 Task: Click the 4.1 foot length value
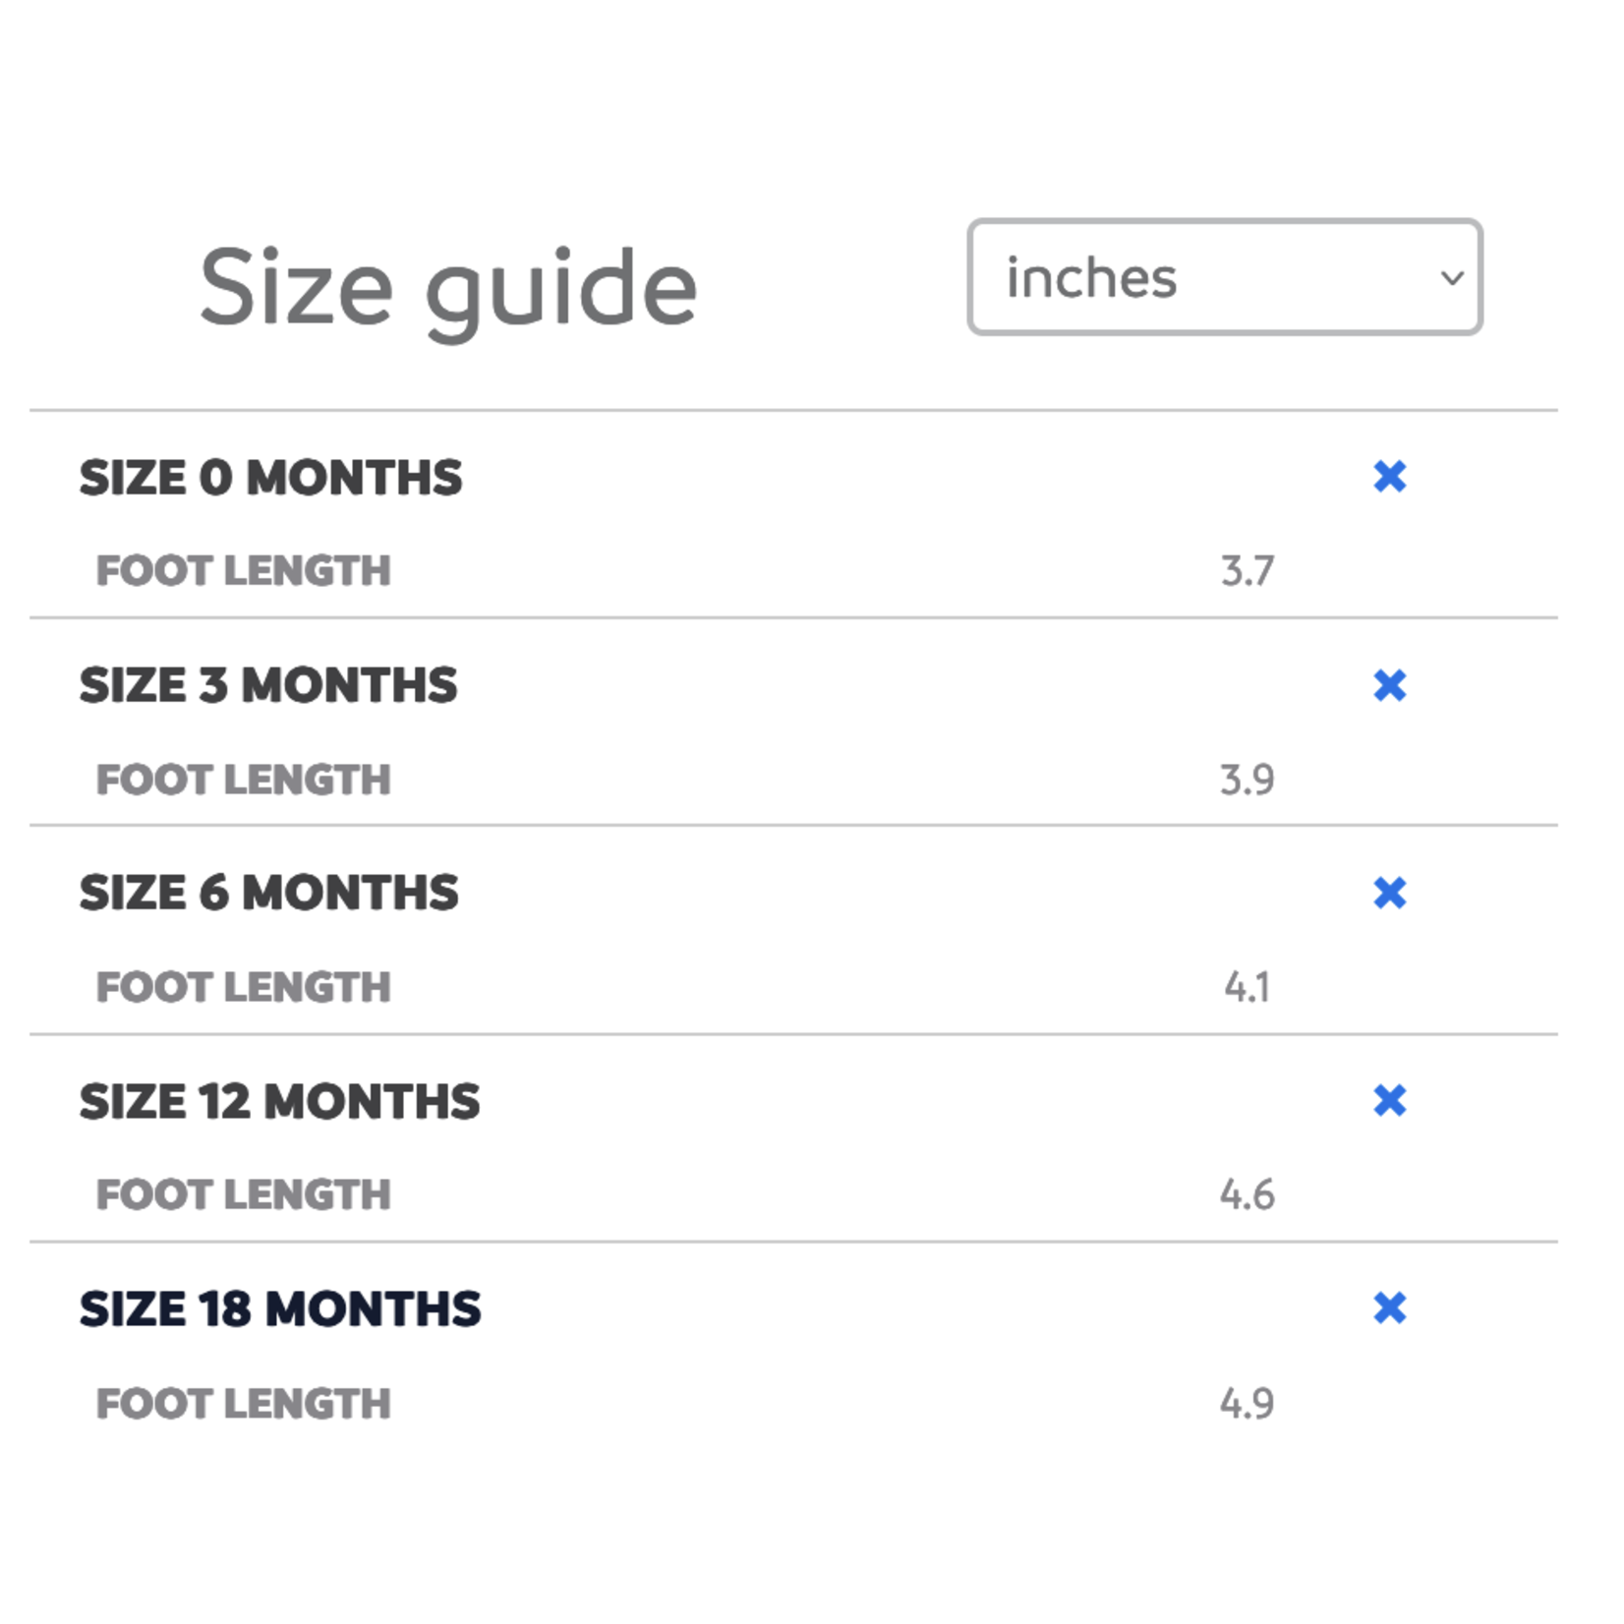1247,987
